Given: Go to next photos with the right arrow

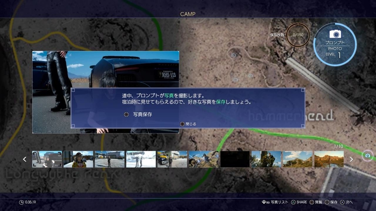Looking at the screenshot, I should point(351,159).
